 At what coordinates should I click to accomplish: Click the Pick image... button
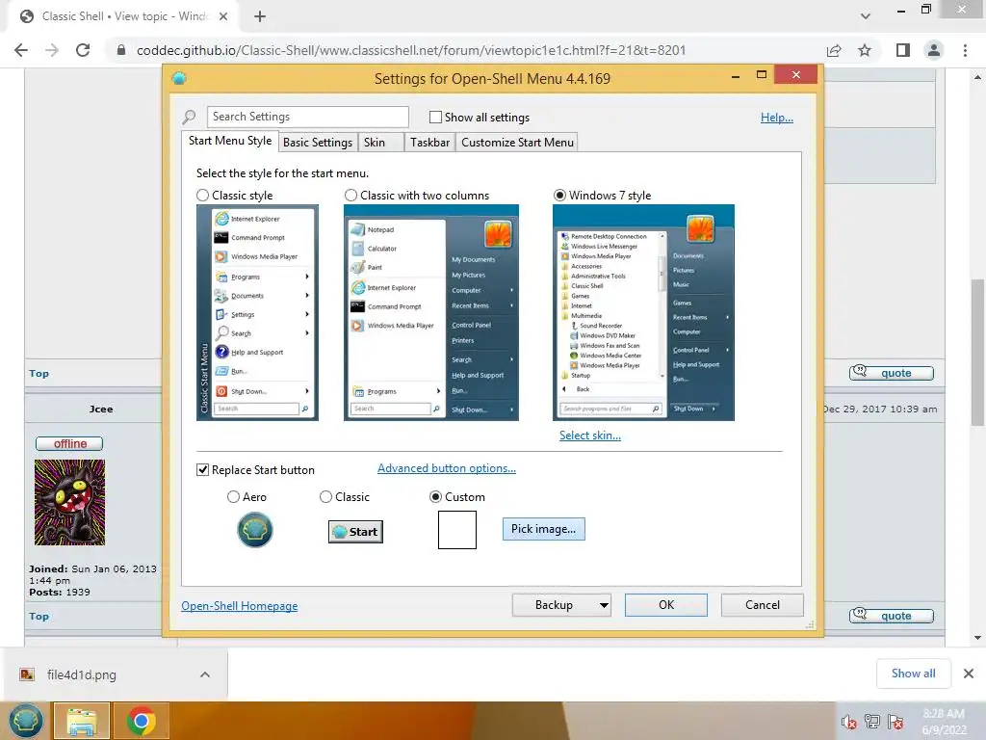543,529
